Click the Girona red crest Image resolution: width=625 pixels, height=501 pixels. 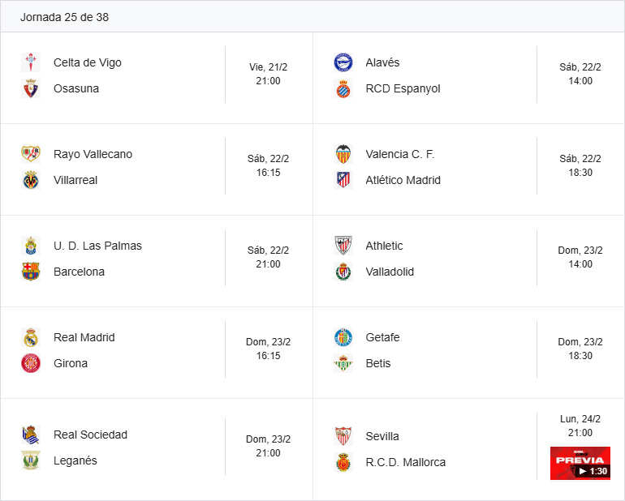tap(31, 363)
